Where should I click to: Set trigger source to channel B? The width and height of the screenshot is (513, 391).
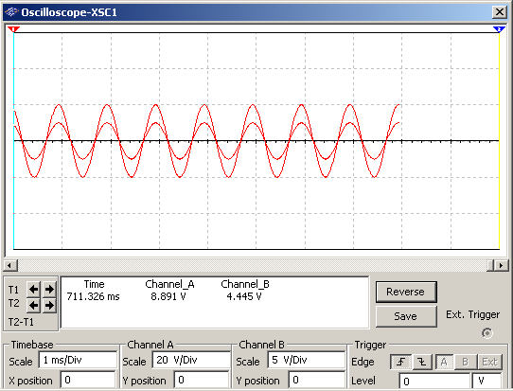pyautogui.click(x=466, y=362)
